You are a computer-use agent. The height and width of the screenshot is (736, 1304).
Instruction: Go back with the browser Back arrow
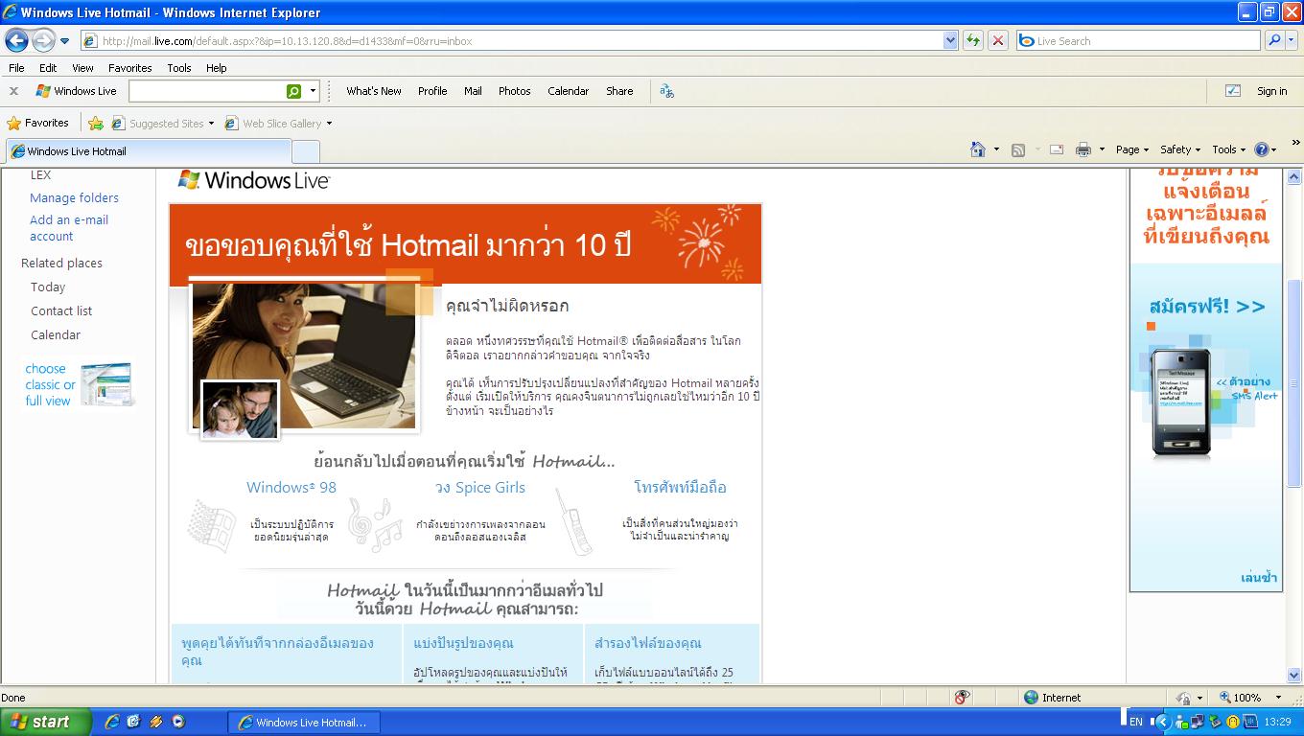coord(17,40)
